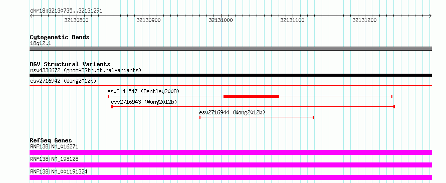Image resolution: width=446 pixels, height=183 pixels.
Task: Open the esv2716943 (Wong2012b) label
Action: pos(144,102)
